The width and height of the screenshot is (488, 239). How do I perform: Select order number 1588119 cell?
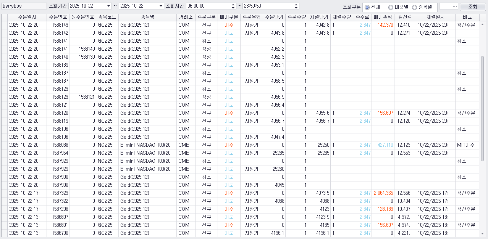tap(58, 121)
